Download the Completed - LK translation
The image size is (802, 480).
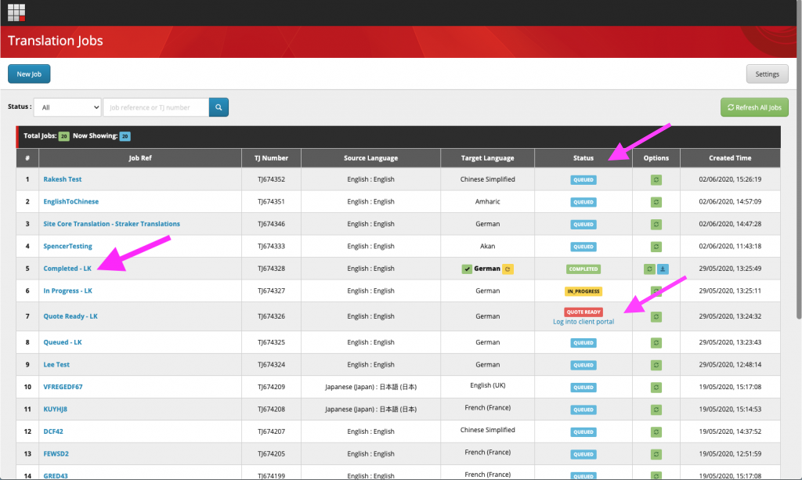pyautogui.click(x=663, y=269)
